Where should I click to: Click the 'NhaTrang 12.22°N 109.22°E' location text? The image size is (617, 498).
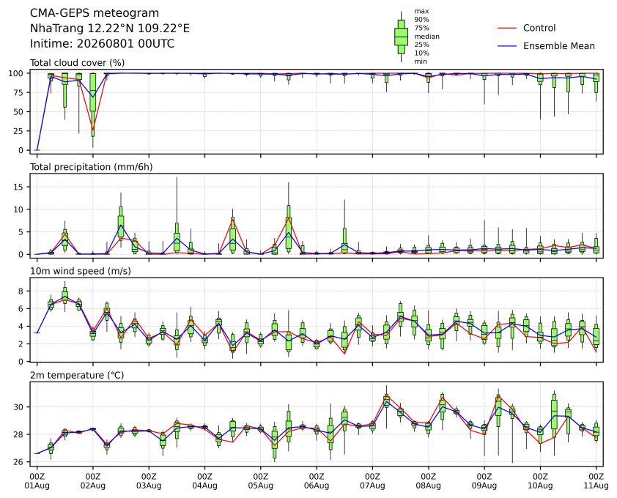click(110, 29)
